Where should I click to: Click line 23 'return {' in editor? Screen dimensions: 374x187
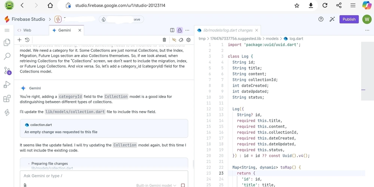coord(246,174)
